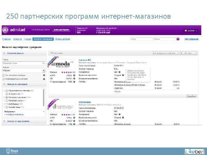Image resolution: width=207 pixels, height=155 pixels.
Task: Open help icon next to Индивидуальные условия
Action: pos(44,79)
